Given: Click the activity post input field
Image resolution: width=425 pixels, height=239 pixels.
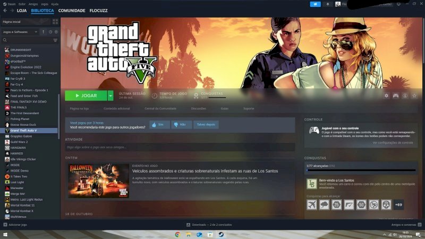Looking at the screenshot, I should [180, 147].
